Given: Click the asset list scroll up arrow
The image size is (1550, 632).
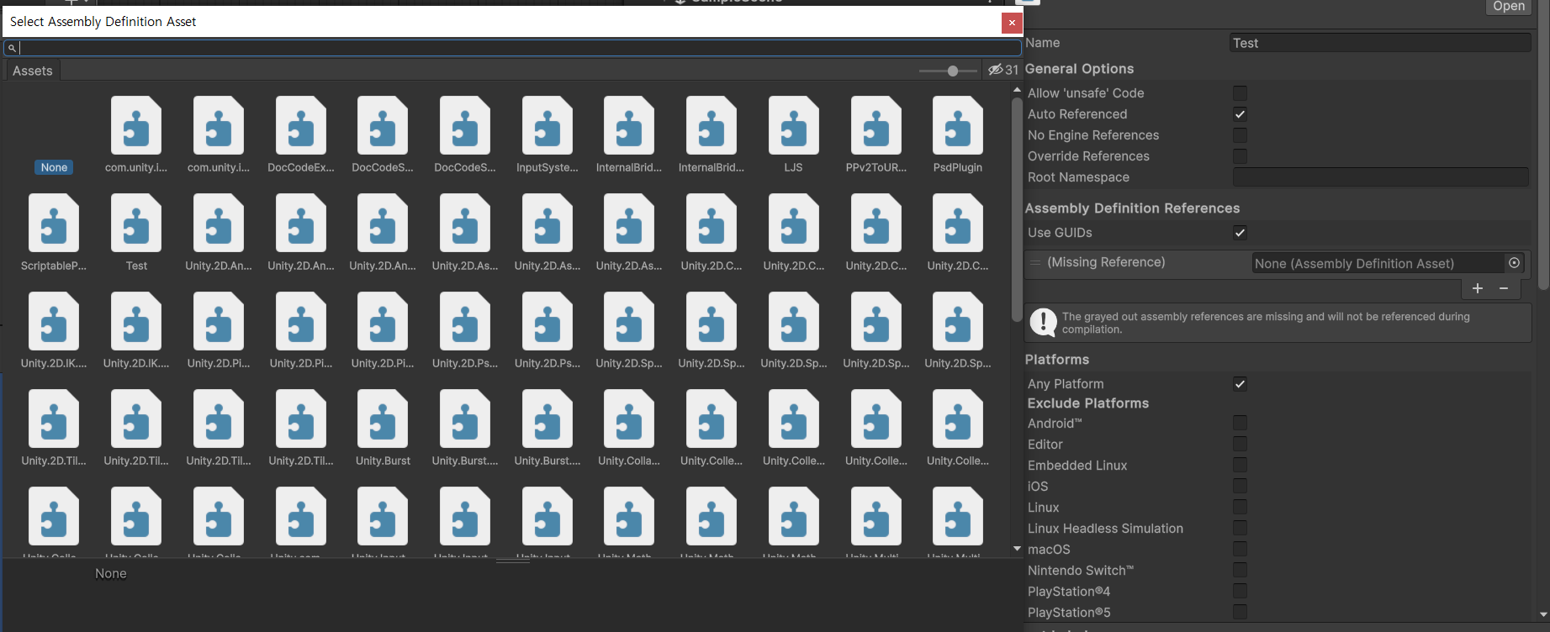Looking at the screenshot, I should (x=1017, y=89).
